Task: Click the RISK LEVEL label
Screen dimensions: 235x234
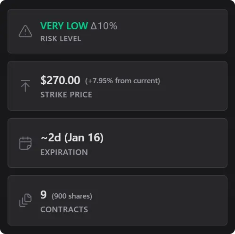Action: (61, 39)
